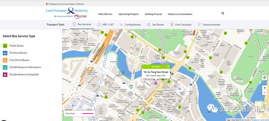Click the Premium Buses label

(x=18, y=53)
